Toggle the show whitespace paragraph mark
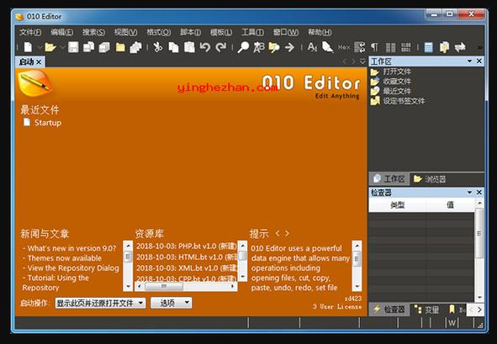 coord(375,47)
